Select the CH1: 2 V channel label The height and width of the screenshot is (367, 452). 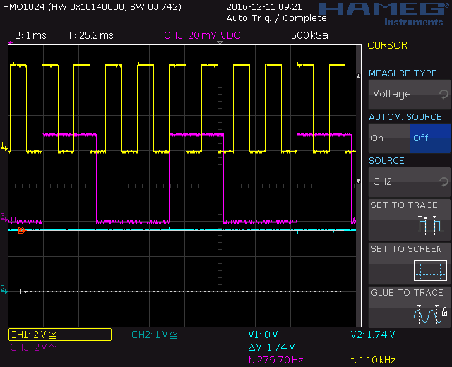click(x=60, y=335)
